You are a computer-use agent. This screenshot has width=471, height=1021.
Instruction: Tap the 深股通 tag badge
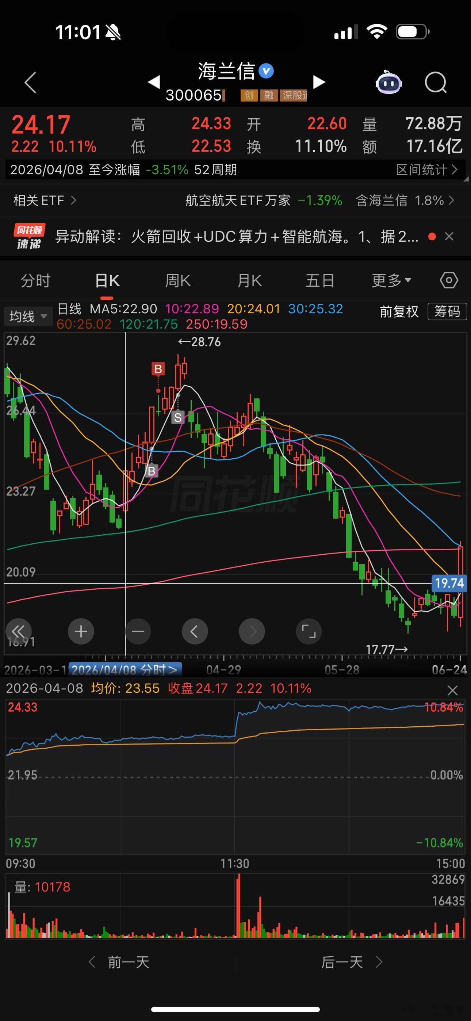point(294,95)
